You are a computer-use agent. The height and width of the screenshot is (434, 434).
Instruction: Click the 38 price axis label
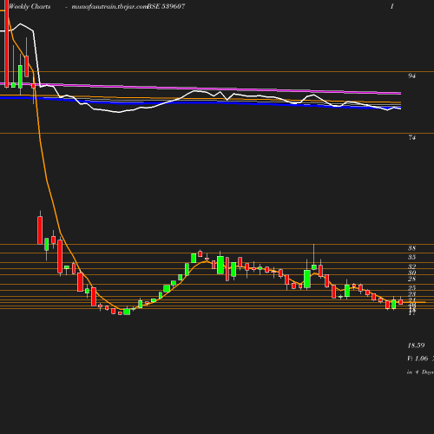(411, 248)
